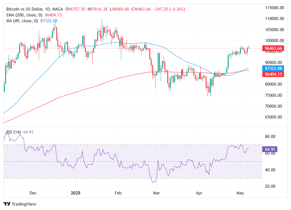Click the Dec label on the time axis
This screenshot has height=210, width=291.
coord(33,193)
